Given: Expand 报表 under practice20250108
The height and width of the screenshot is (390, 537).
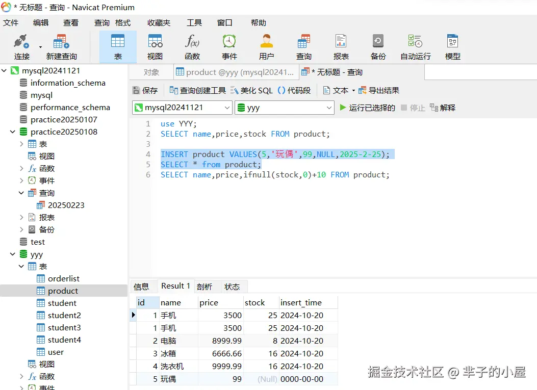Looking at the screenshot, I should pos(21,217).
